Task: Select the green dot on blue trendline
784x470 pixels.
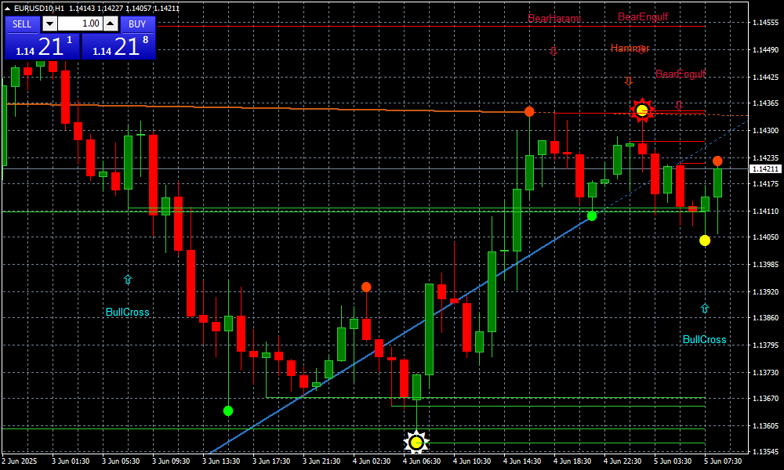Action: pyautogui.click(x=592, y=215)
